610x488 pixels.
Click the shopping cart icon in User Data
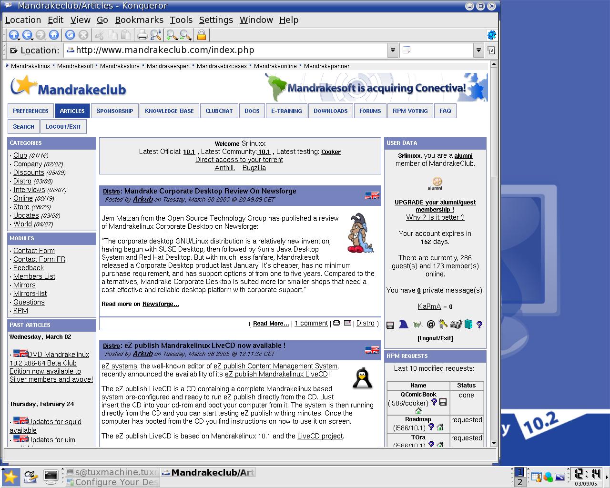[417, 325]
